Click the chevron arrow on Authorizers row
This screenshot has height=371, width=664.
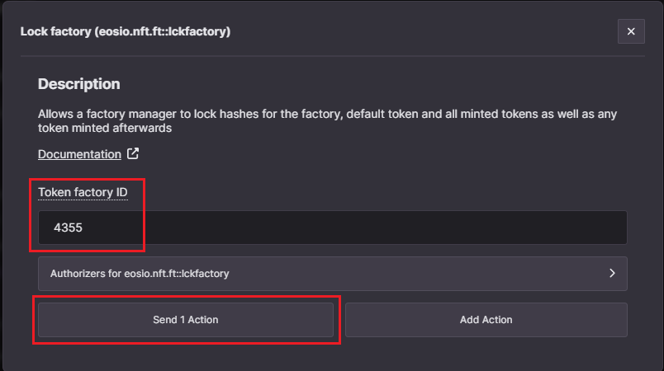coord(612,274)
